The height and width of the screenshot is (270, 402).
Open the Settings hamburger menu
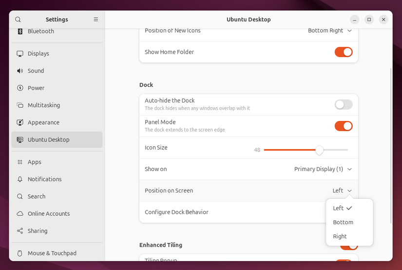[96, 19]
